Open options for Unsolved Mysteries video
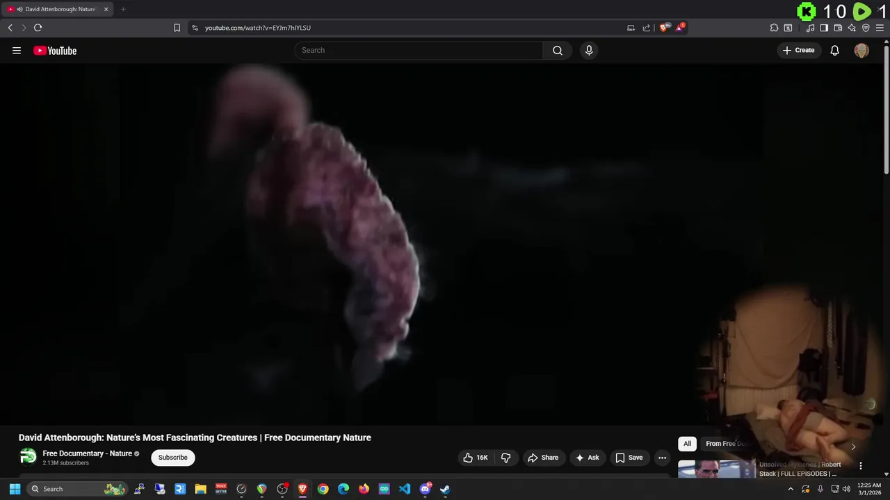 pyautogui.click(x=861, y=466)
